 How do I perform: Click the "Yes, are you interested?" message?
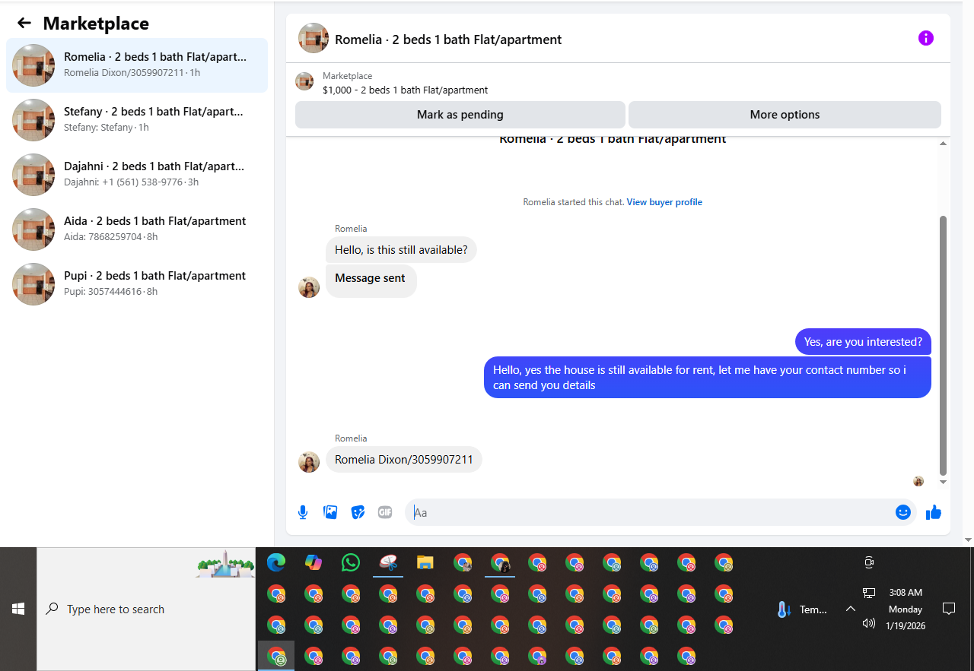pyautogui.click(x=863, y=342)
